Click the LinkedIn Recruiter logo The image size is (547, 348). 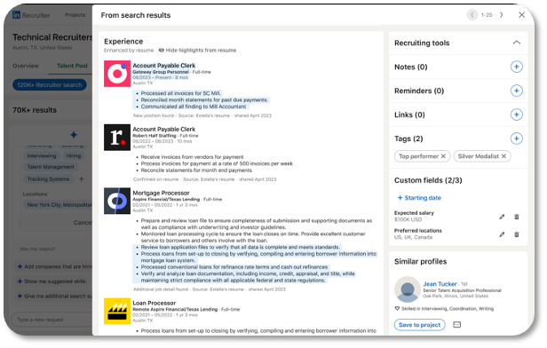(31, 15)
